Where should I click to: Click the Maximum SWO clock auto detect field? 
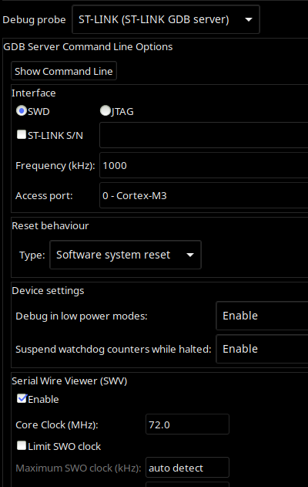[187, 468]
